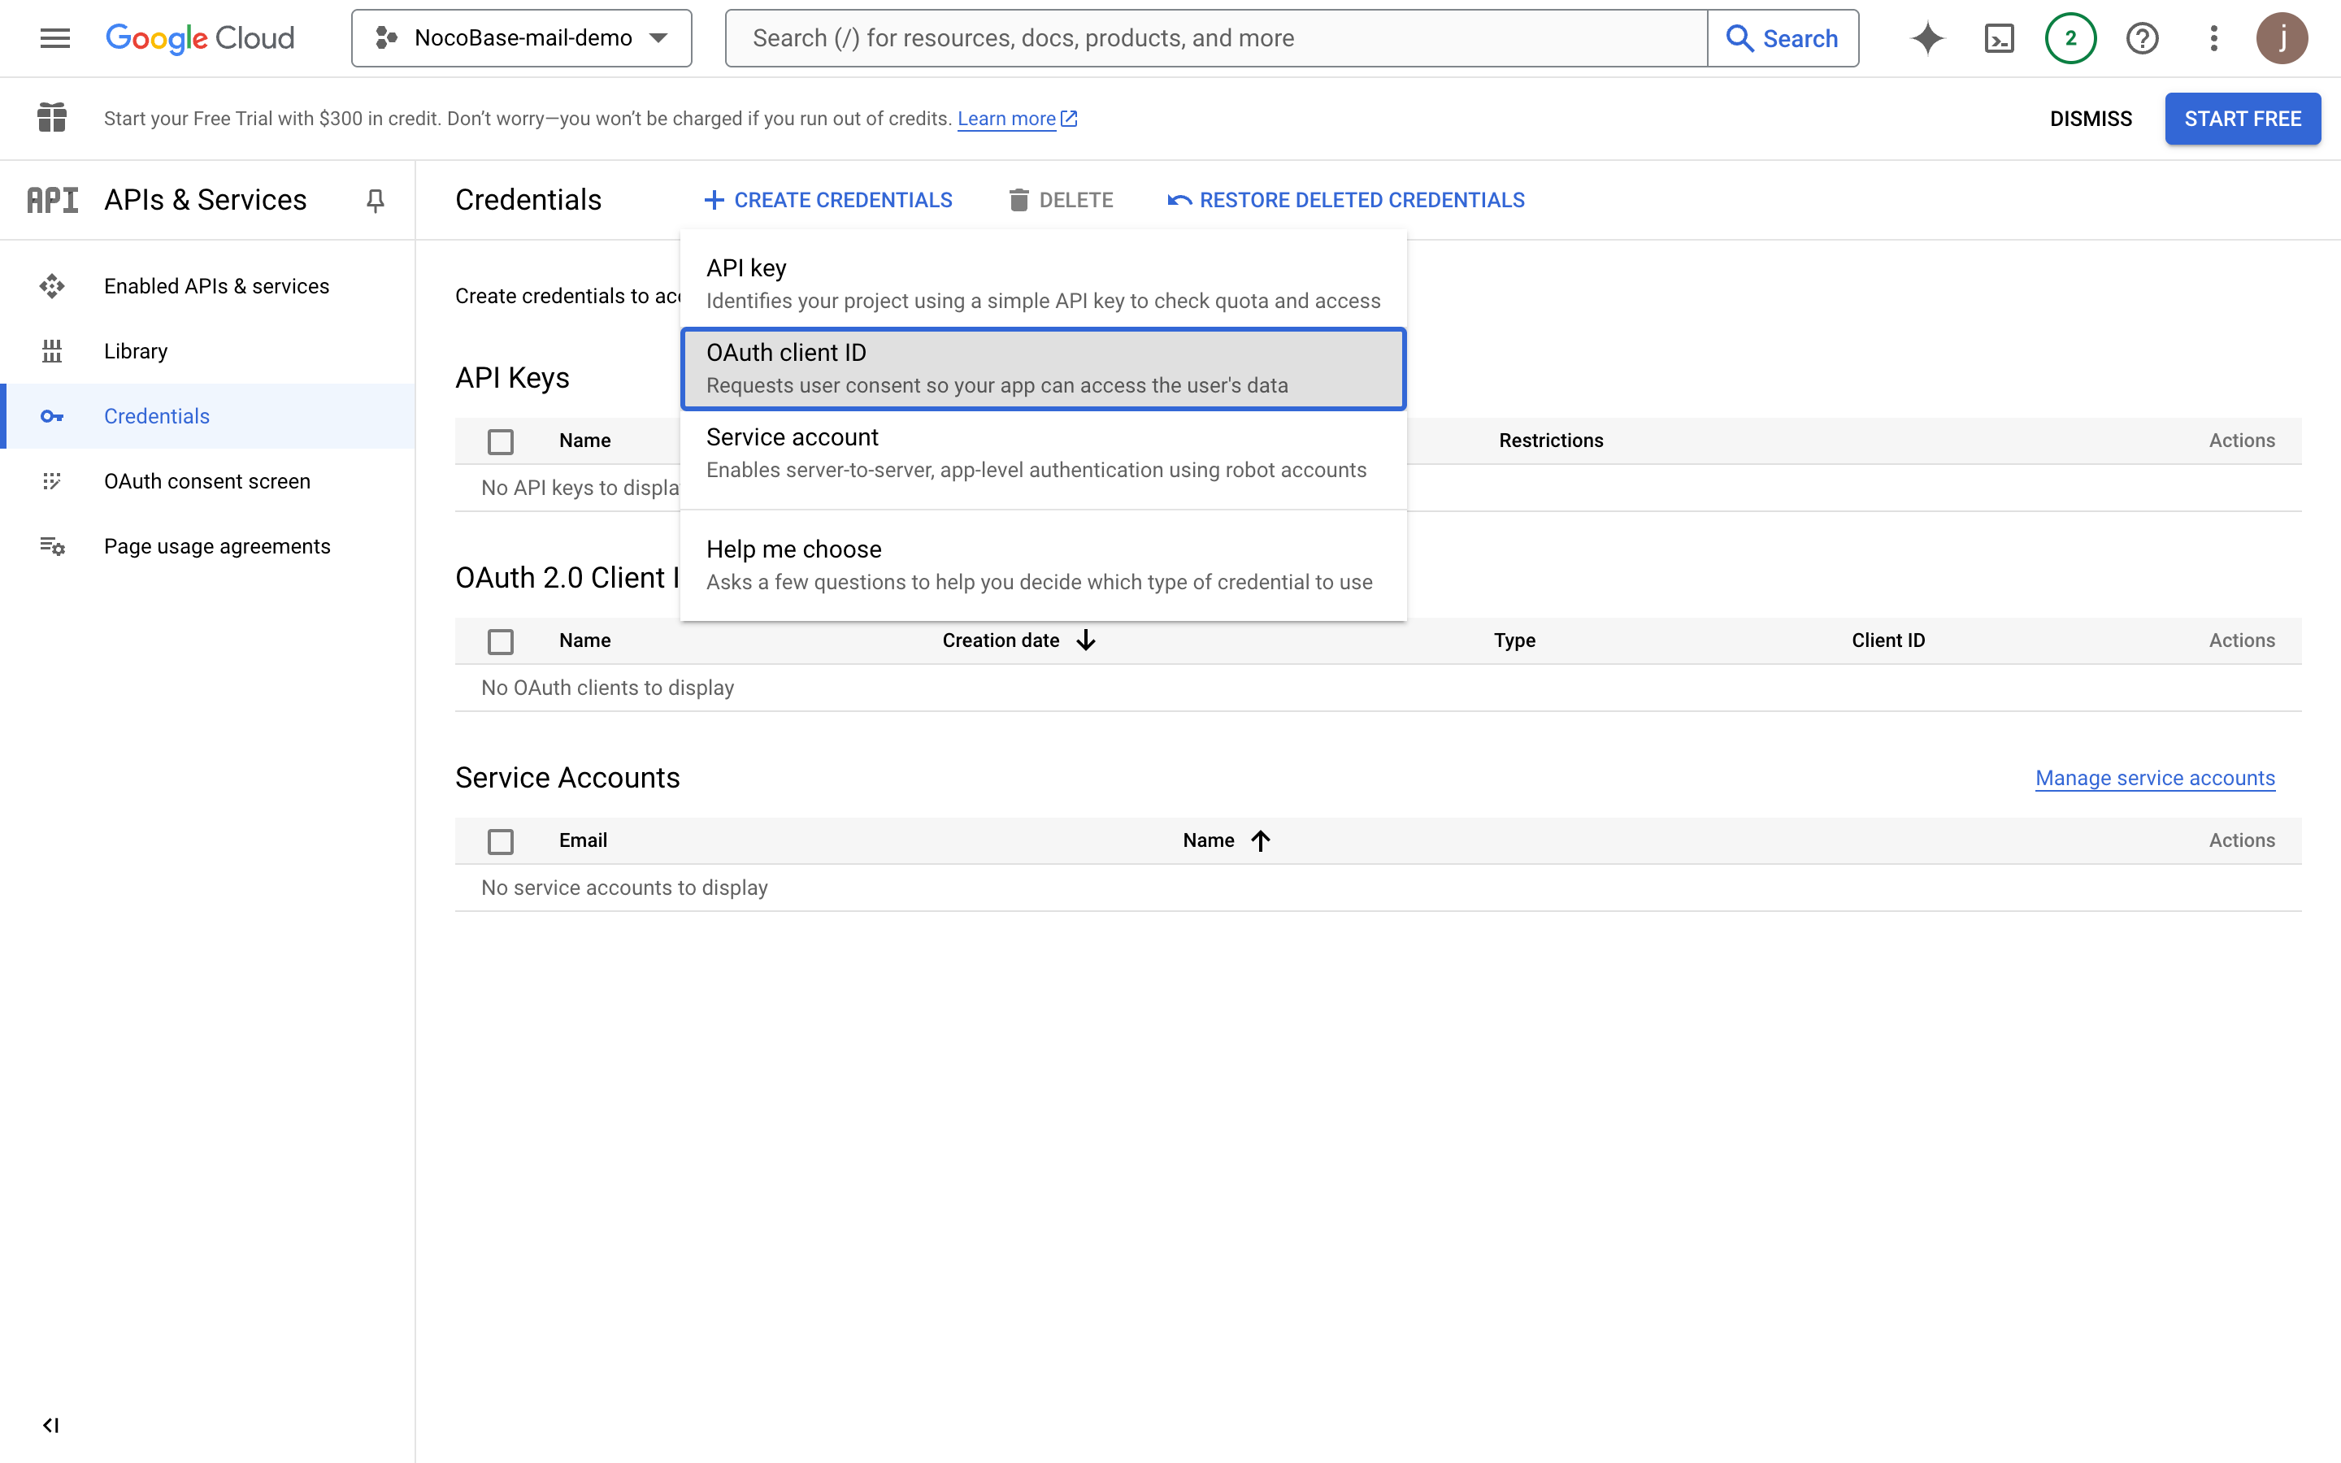Select all OAuth clients checkbox
This screenshot has width=2341, height=1463.
coord(500,640)
